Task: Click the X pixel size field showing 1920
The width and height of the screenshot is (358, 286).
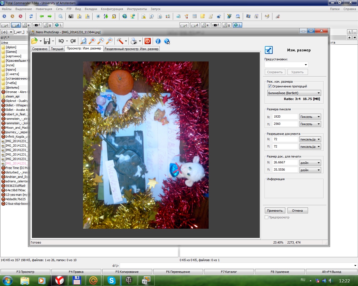Action: (285, 117)
